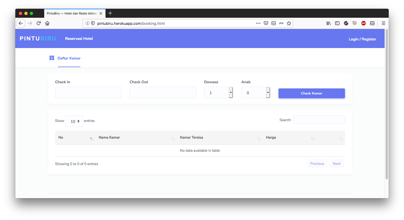Open page actions three-dot menu
The image size is (404, 220).
coord(258,23)
